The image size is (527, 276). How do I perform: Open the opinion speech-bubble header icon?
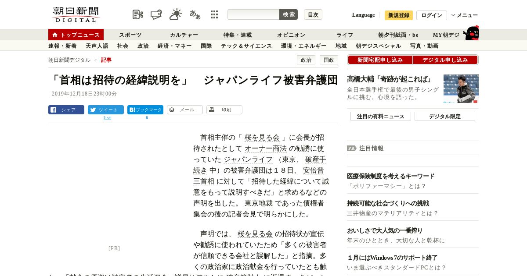(156, 14)
